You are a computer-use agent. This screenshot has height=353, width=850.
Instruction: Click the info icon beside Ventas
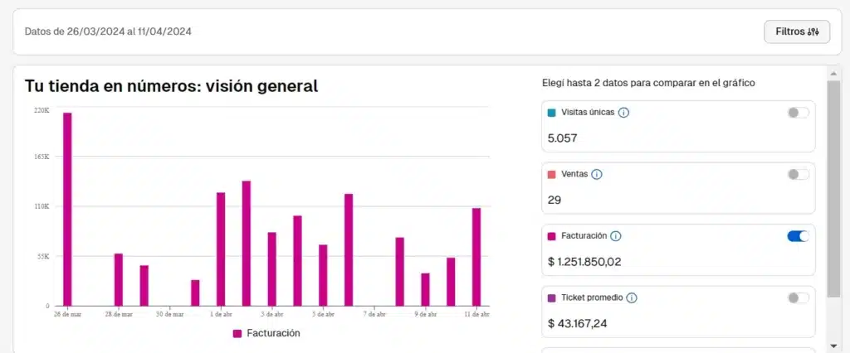click(597, 174)
